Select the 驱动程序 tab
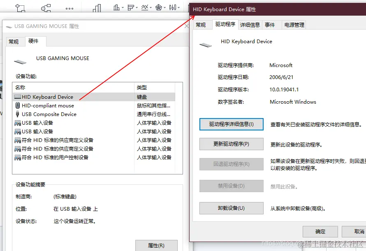This screenshot has height=251, width=366. (225, 24)
